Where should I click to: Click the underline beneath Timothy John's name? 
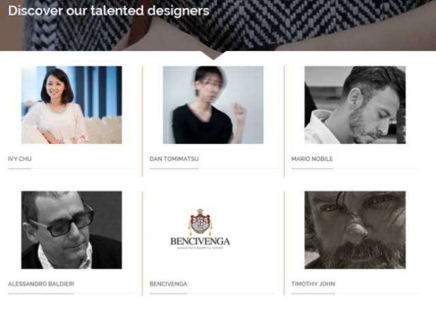tap(313, 294)
